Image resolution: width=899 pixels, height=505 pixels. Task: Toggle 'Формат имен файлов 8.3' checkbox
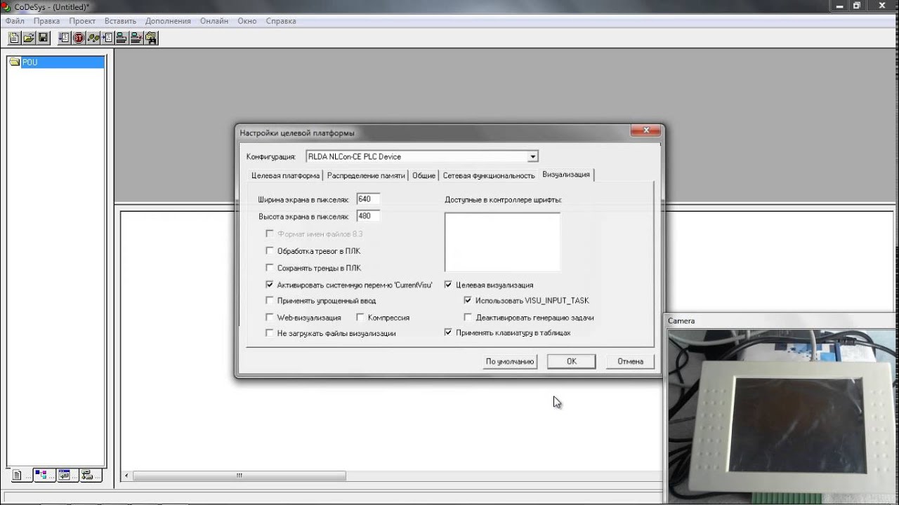tap(270, 234)
